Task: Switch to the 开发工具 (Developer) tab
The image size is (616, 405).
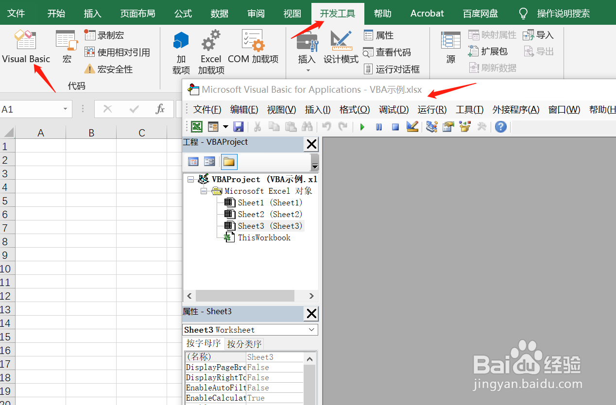Action: click(x=338, y=13)
